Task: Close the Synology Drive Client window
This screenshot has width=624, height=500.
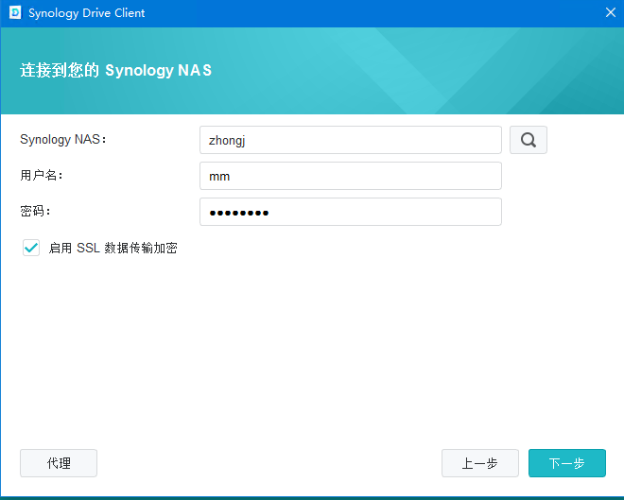Action: point(611,12)
